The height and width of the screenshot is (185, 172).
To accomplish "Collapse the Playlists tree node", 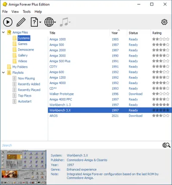I will point(3,73).
